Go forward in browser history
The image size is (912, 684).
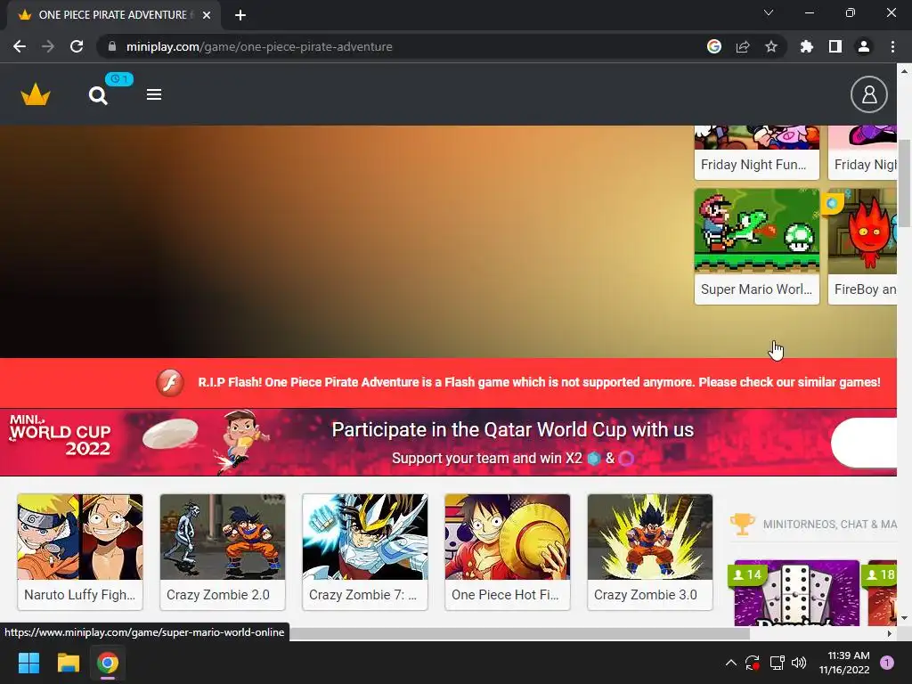48,46
